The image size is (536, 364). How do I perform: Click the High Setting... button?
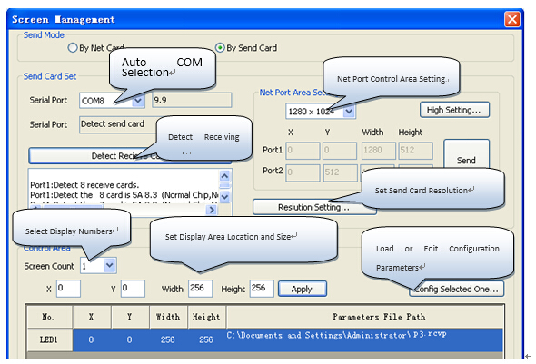click(454, 110)
